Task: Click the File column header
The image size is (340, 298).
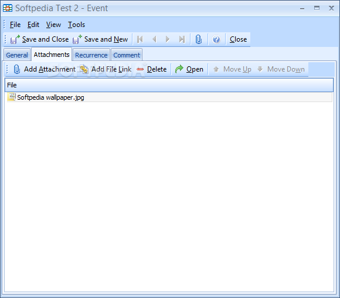Action: [169, 85]
